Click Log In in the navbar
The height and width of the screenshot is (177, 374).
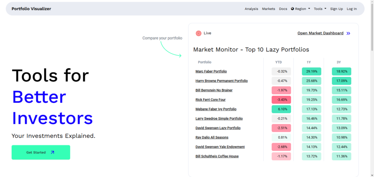(352, 9)
